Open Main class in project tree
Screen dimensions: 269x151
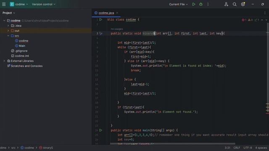point(20,46)
